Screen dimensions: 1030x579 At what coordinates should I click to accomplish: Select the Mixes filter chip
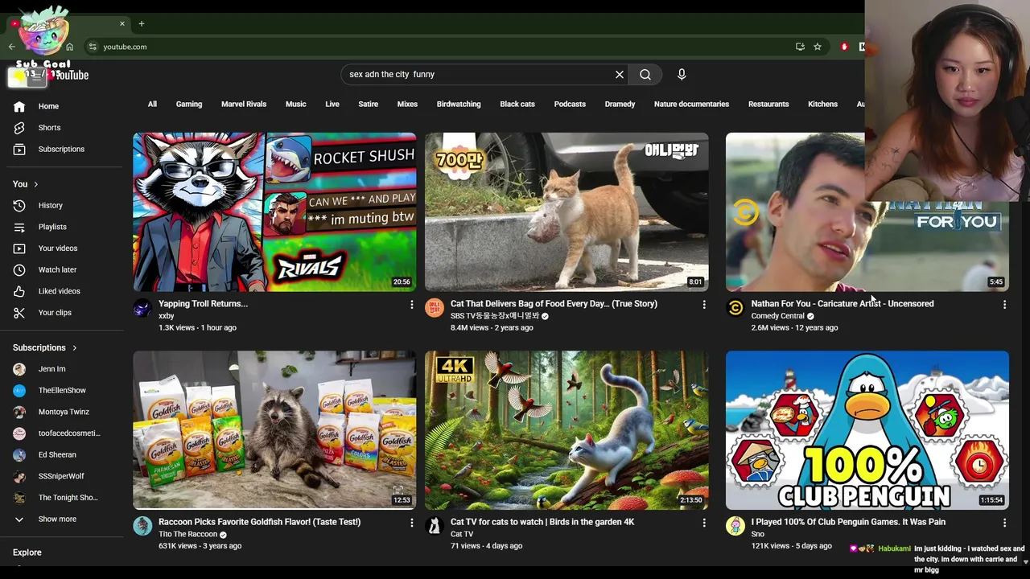click(x=407, y=105)
